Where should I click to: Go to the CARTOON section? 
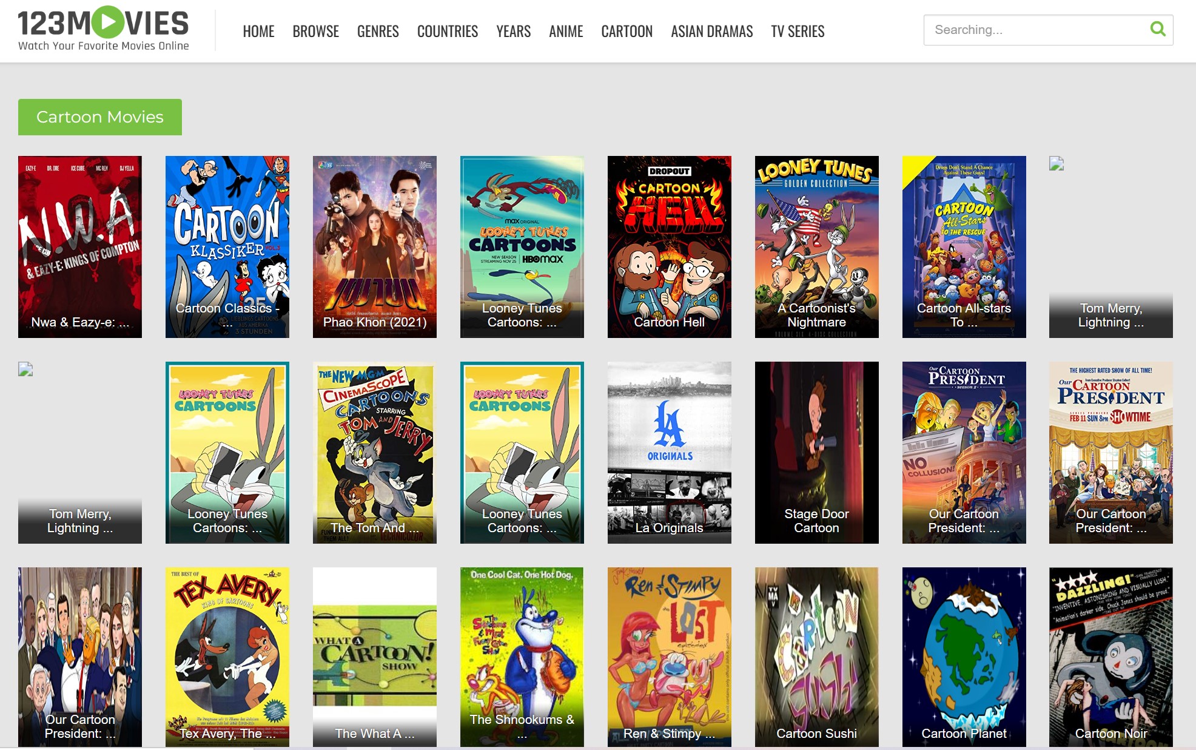pos(627,32)
